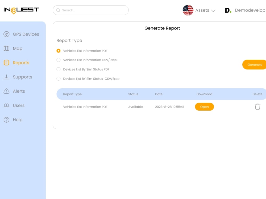266x199 pixels.
Task: Select Devices List By Sim Status PDF
Action: (58, 69)
